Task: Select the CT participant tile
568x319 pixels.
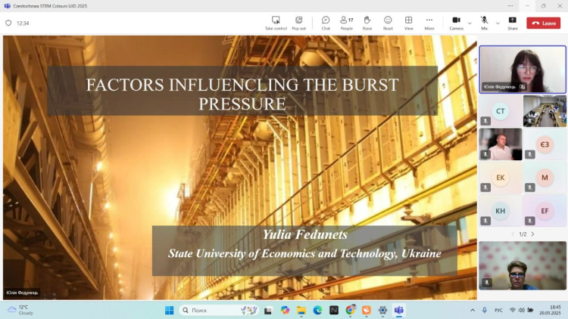Action: tap(500, 111)
